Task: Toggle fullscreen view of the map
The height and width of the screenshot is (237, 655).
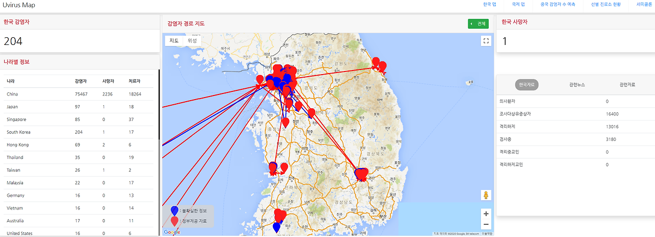Action: click(x=486, y=41)
